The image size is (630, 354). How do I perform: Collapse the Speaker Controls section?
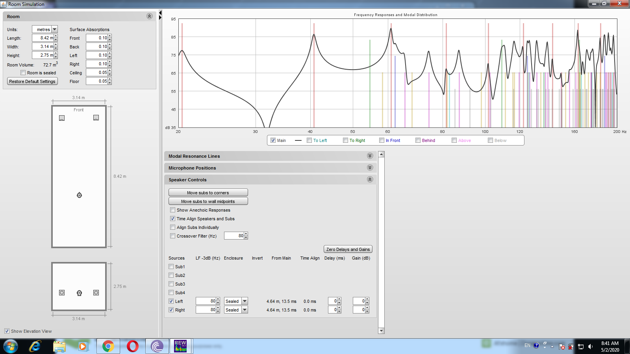coord(370,179)
